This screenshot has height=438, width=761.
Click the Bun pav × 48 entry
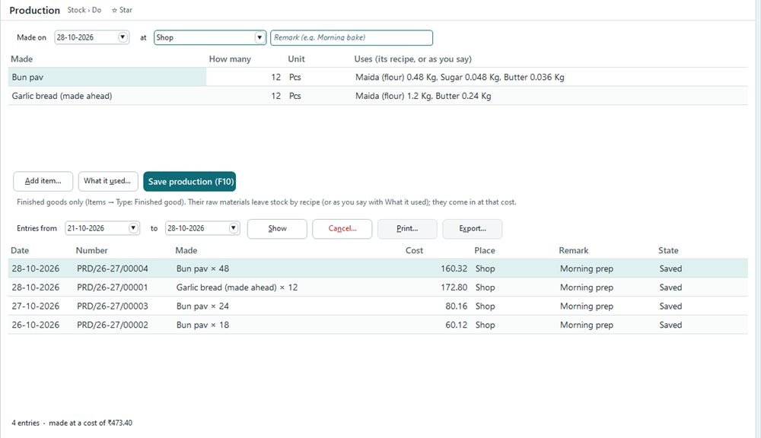click(202, 268)
